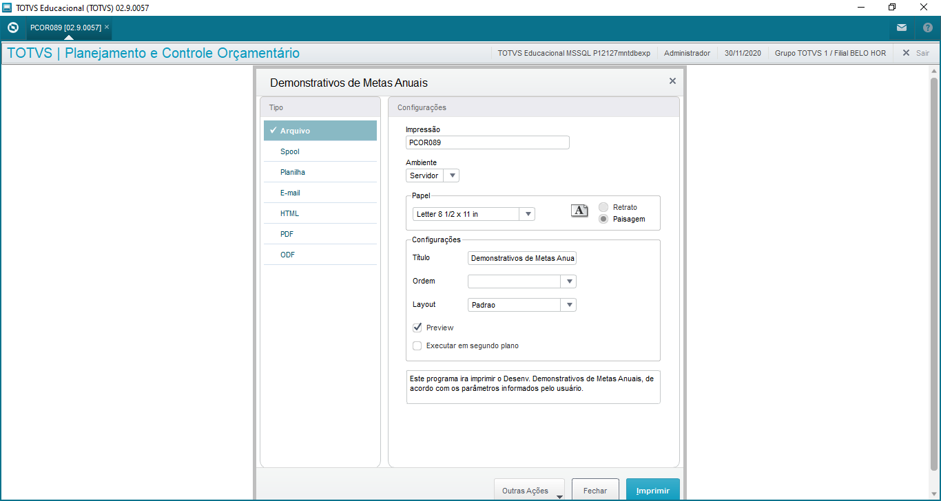Click the TOTVS round logo icon
This screenshot has height=501, width=941.
tap(12, 28)
